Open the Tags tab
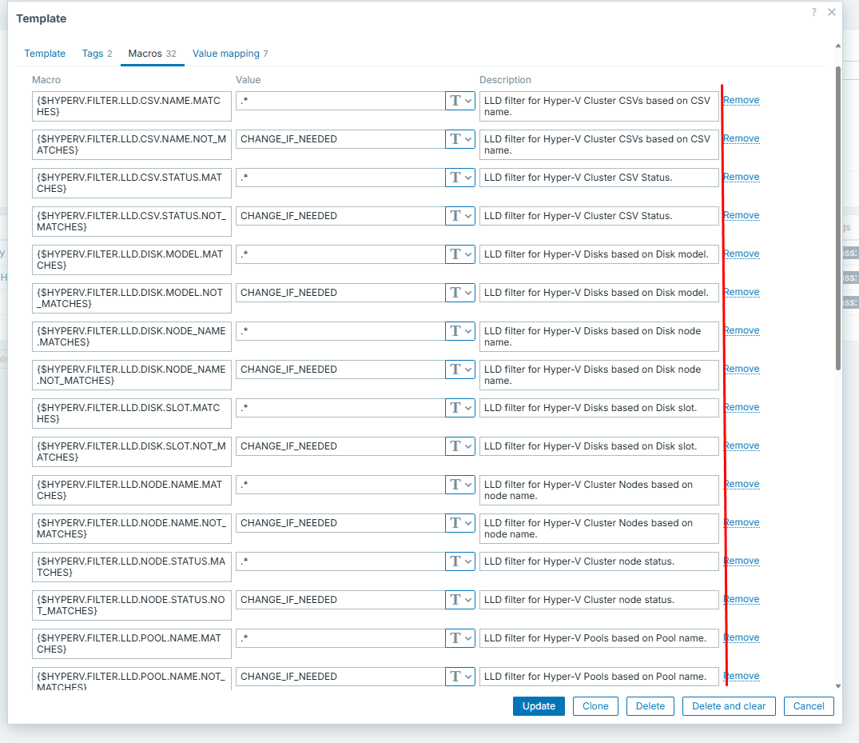859x743 pixels. 96,54
